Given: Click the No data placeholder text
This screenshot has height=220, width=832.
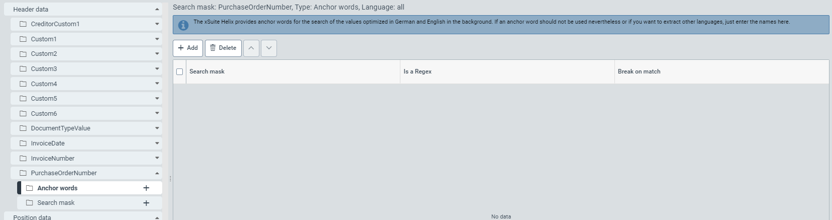Looking at the screenshot, I should click(501, 216).
